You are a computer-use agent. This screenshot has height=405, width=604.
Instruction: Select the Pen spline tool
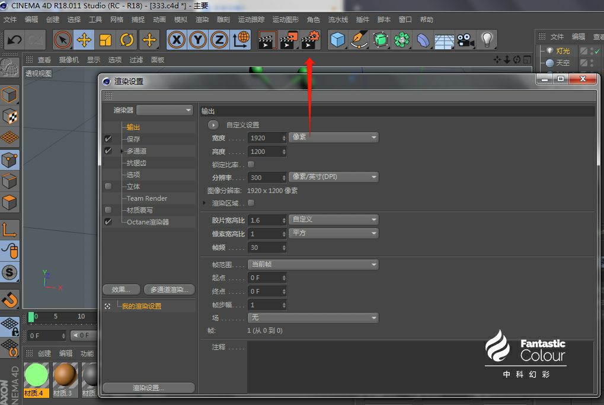(x=359, y=40)
